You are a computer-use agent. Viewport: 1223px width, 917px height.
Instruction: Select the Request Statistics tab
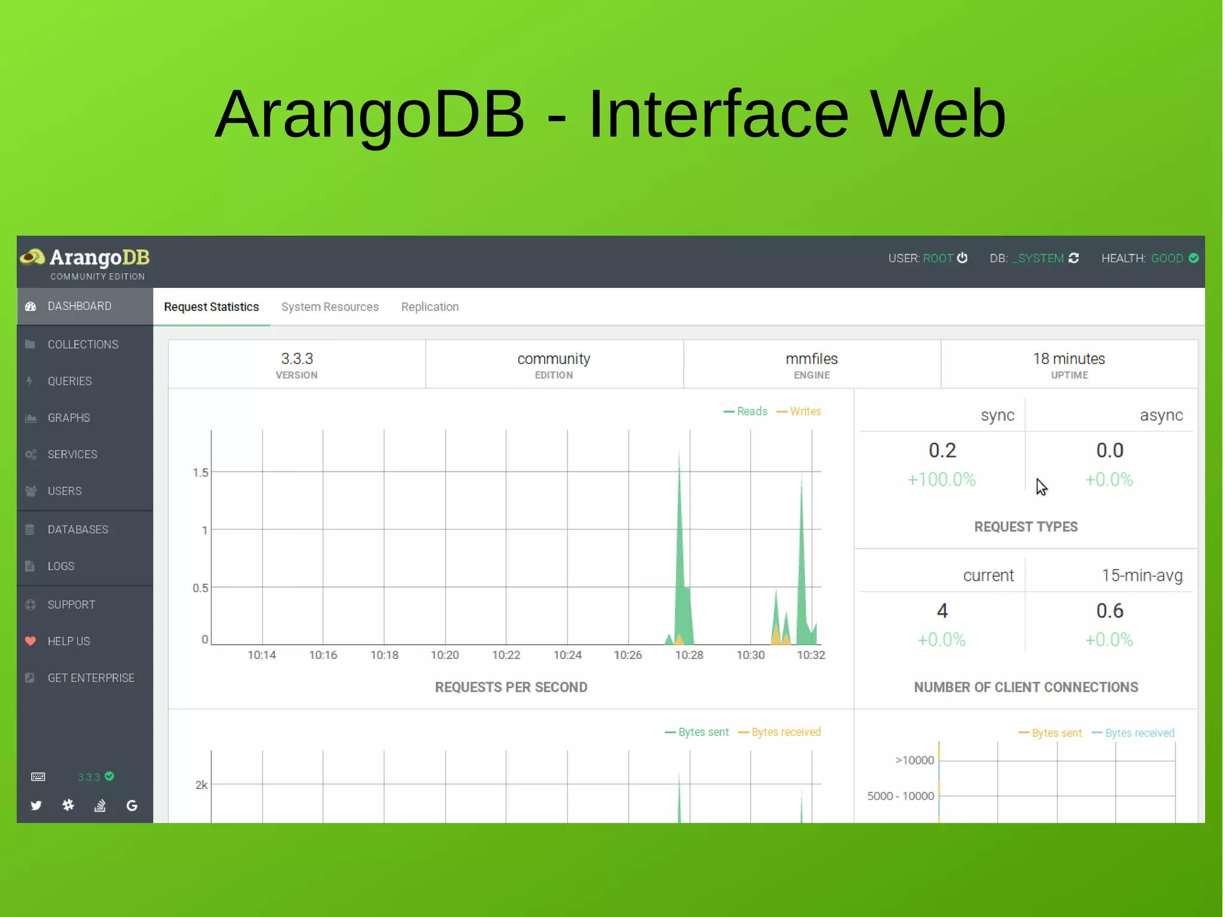tap(211, 307)
